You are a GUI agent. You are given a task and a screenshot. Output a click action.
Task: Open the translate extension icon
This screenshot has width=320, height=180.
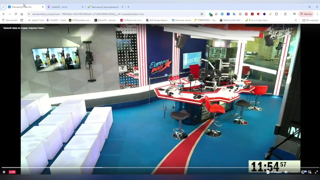coord(234,14)
